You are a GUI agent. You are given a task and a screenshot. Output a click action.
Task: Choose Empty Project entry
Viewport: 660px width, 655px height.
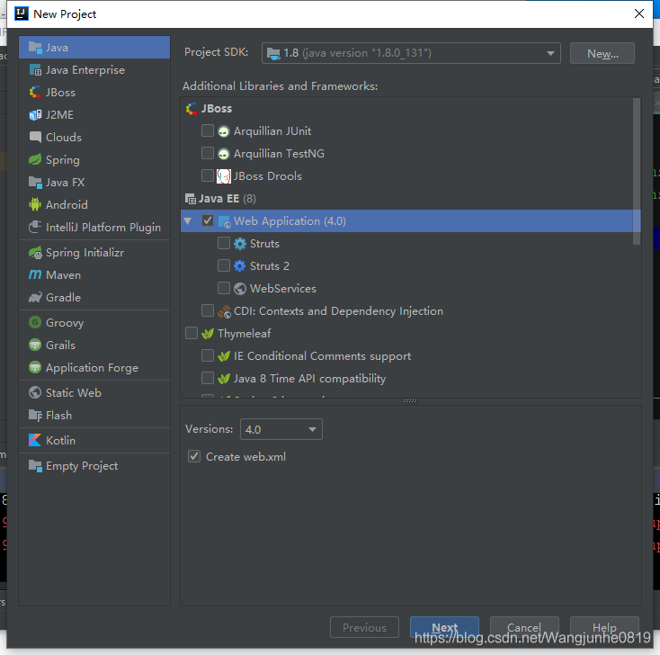(x=94, y=465)
